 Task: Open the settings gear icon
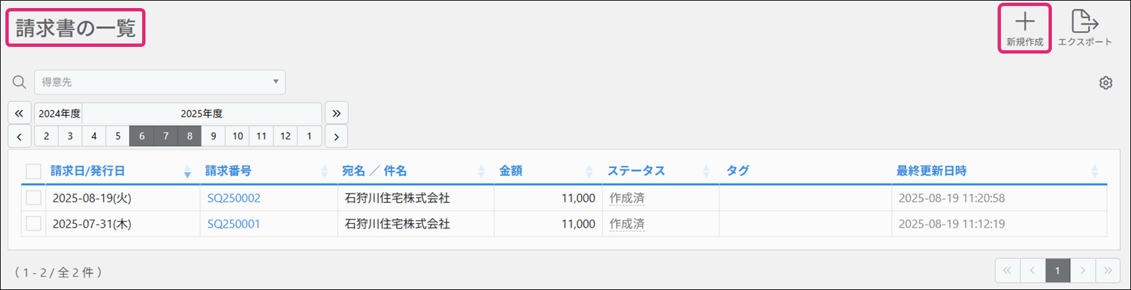pos(1106,83)
